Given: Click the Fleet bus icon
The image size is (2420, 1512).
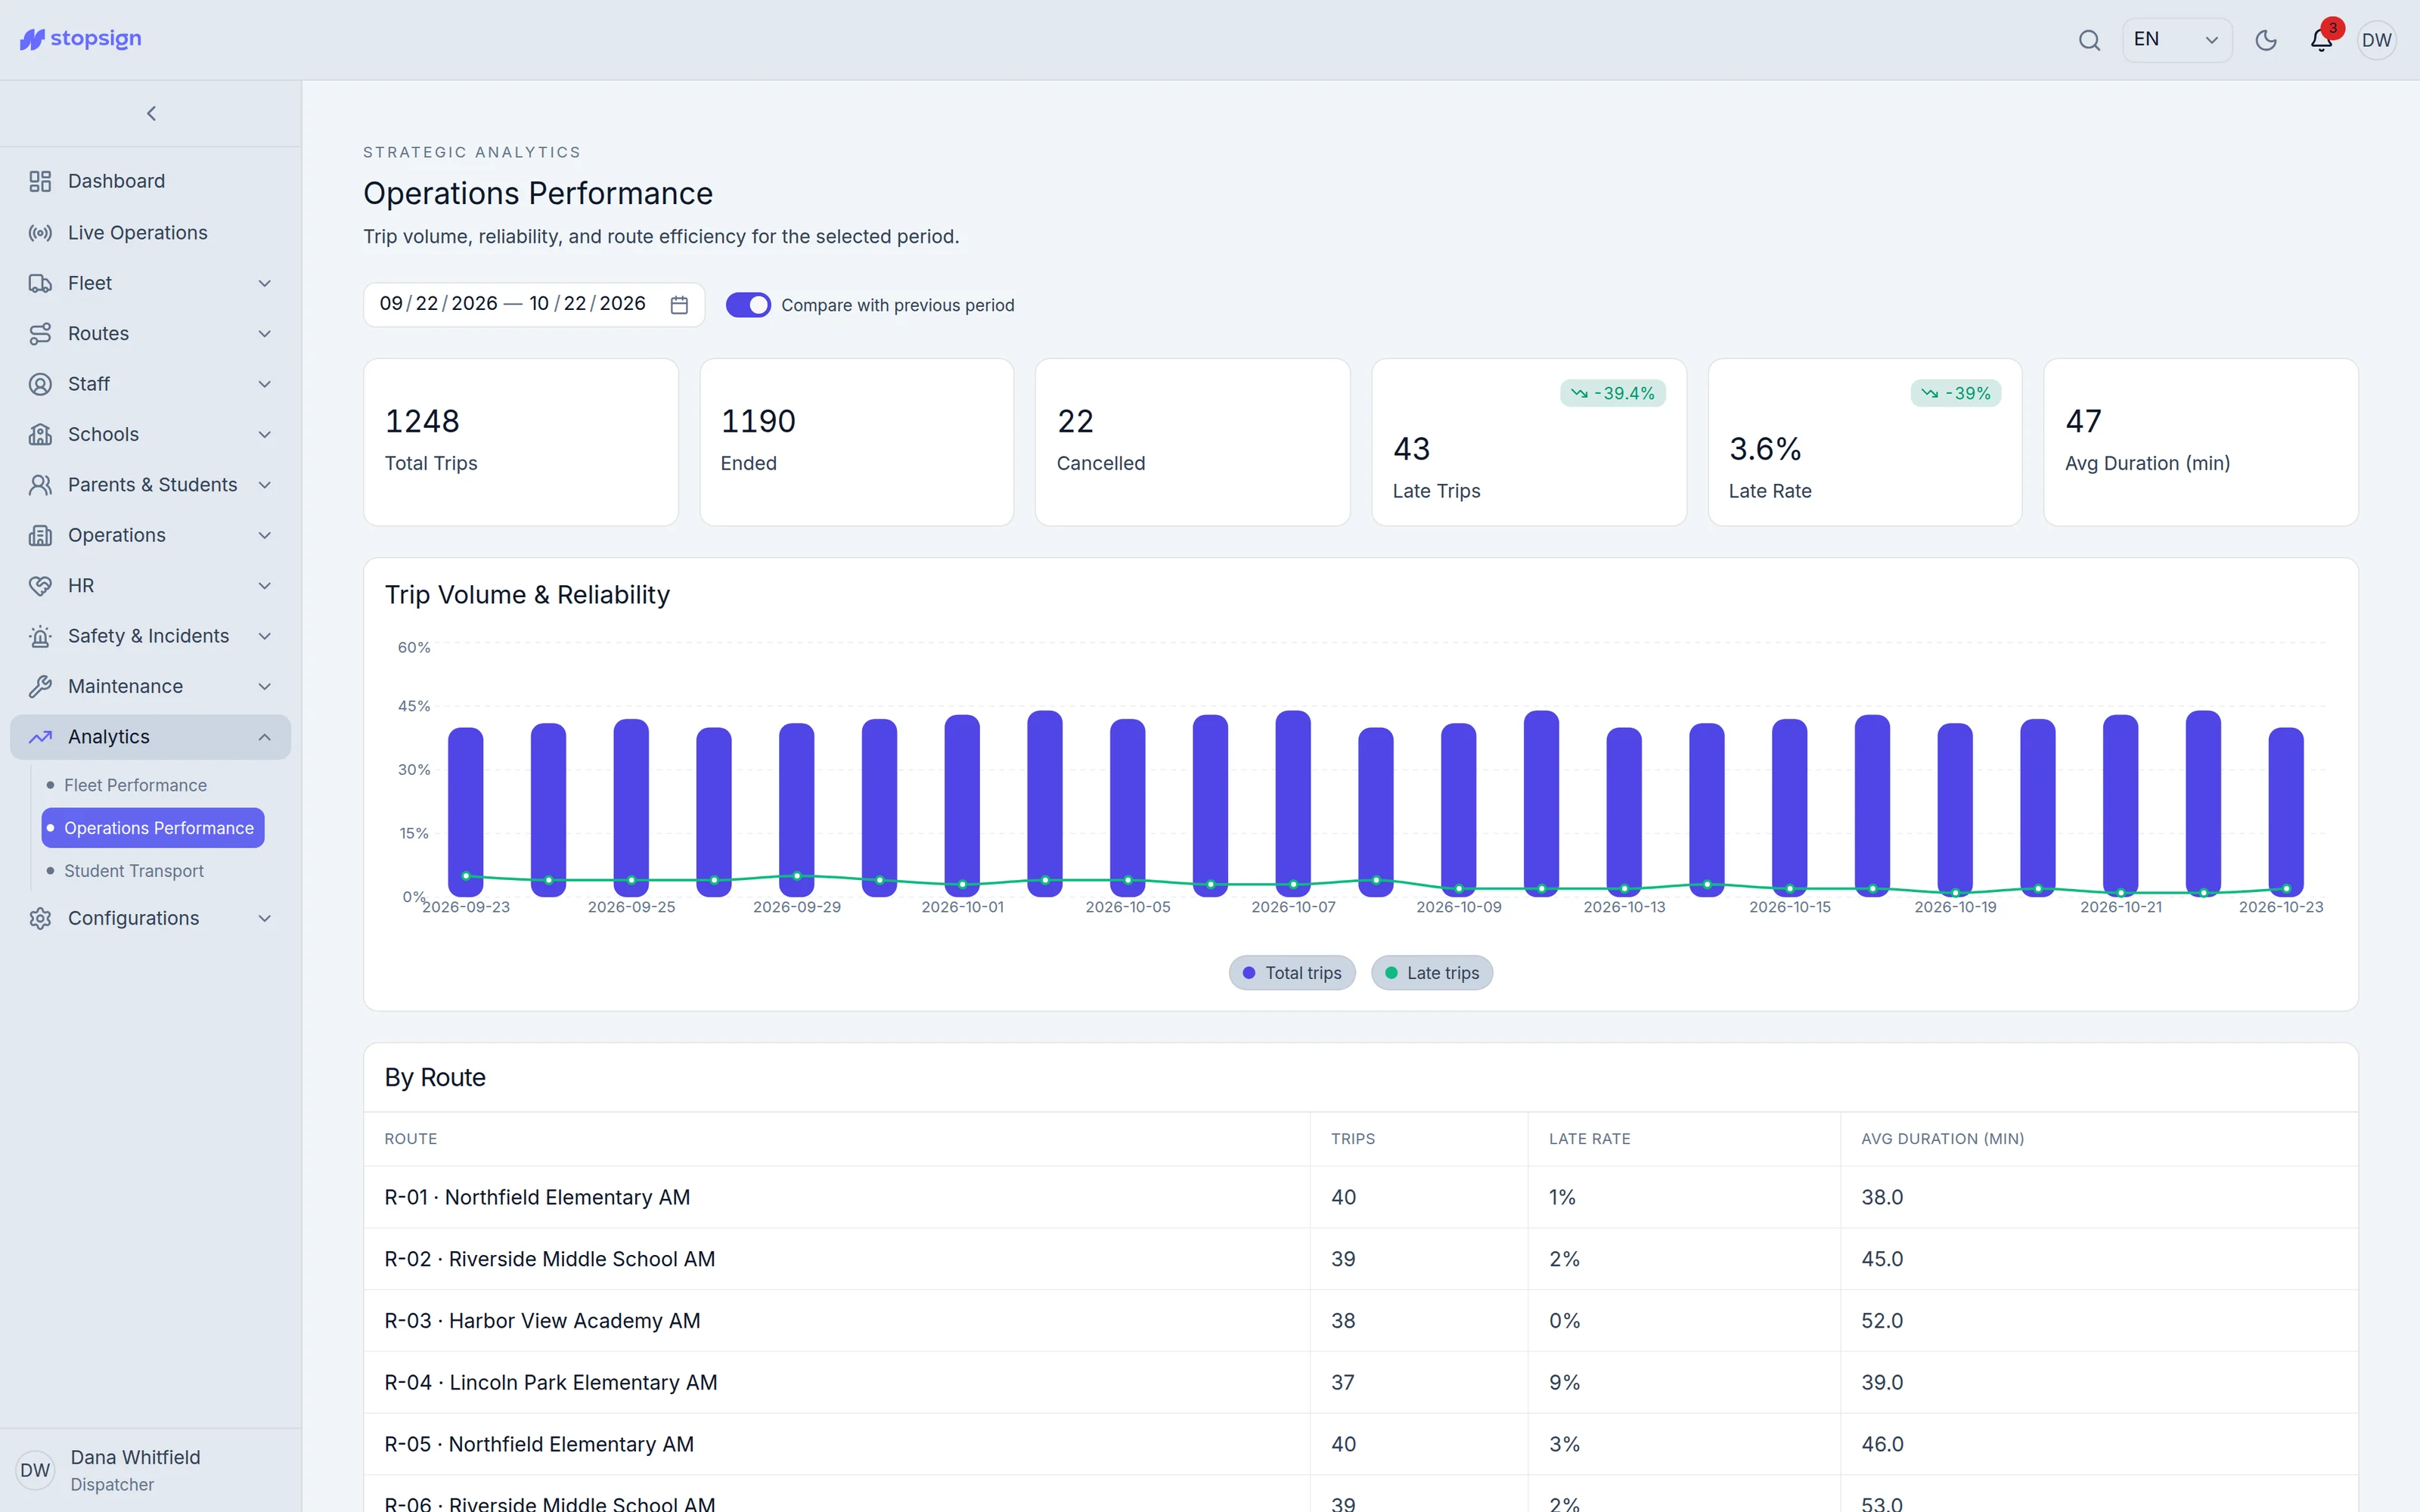Looking at the screenshot, I should coord(40,283).
